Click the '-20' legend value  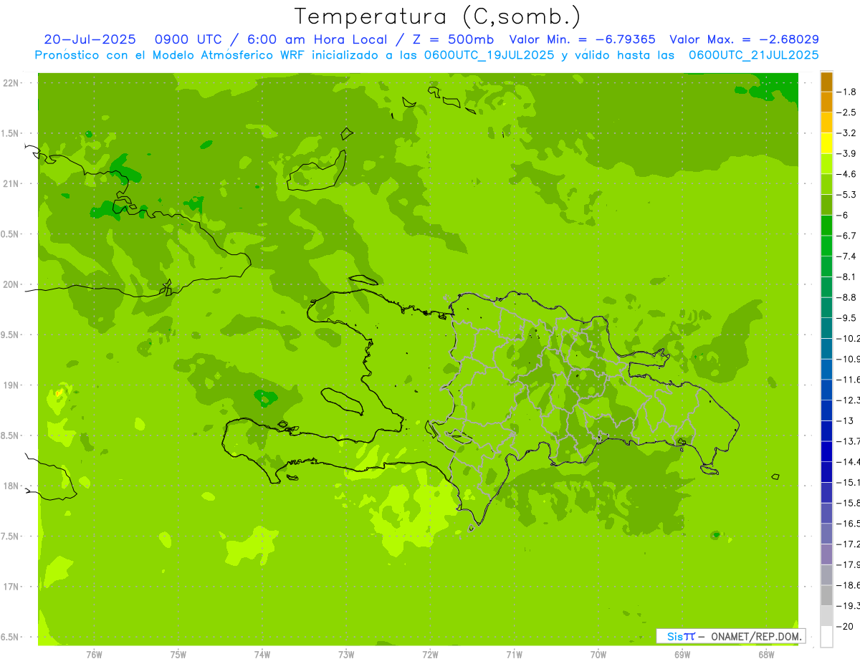[x=845, y=626]
